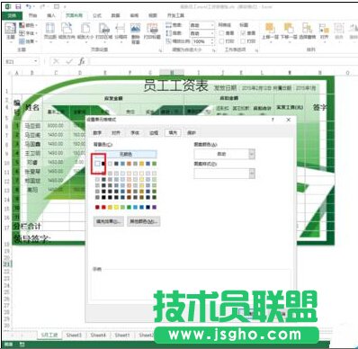
Task: Open Sheet Options dialog launcher
Action: tap(257, 50)
